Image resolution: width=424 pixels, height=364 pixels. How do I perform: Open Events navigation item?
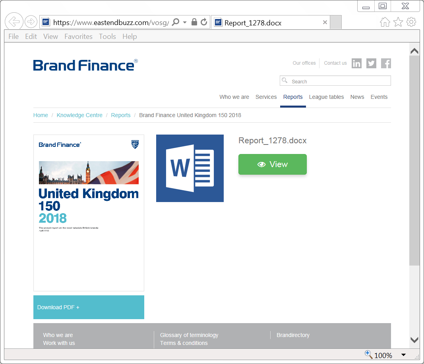tap(379, 97)
